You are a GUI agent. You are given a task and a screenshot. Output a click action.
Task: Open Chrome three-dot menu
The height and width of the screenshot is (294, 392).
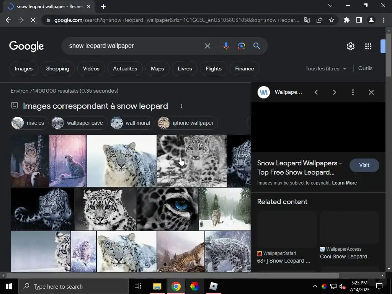384,20
